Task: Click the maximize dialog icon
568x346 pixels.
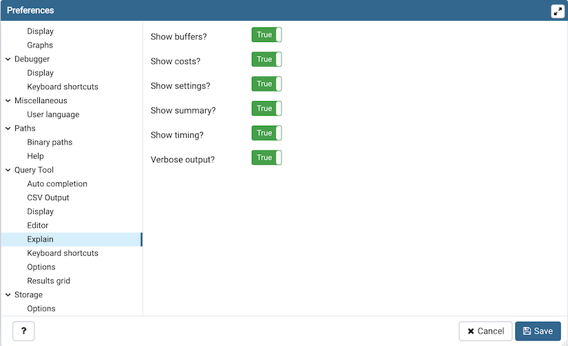Action: [558, 11]
